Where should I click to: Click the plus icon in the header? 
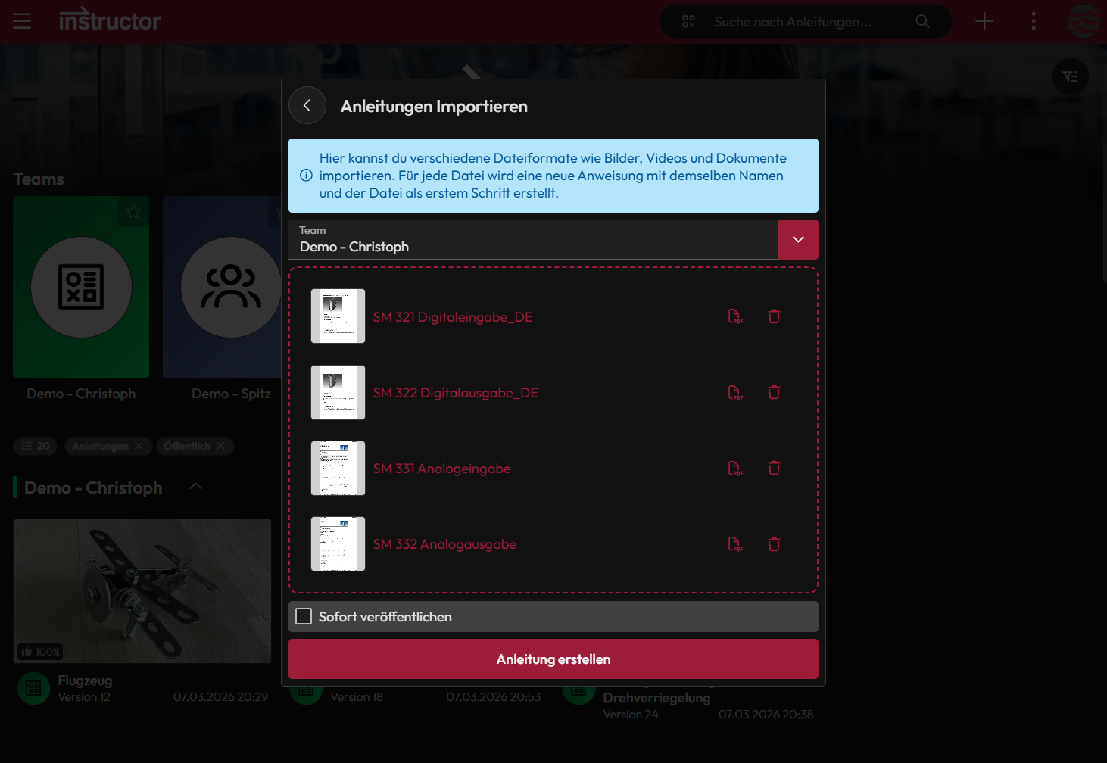tap(984, 21)
